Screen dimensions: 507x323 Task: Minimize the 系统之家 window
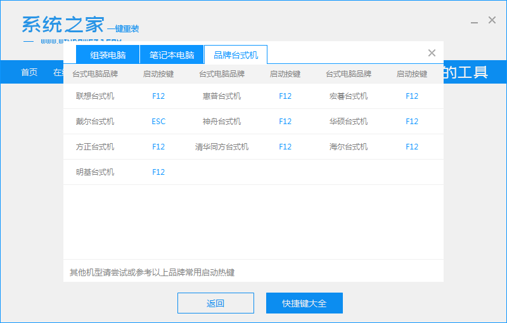(x=474, y=21)
